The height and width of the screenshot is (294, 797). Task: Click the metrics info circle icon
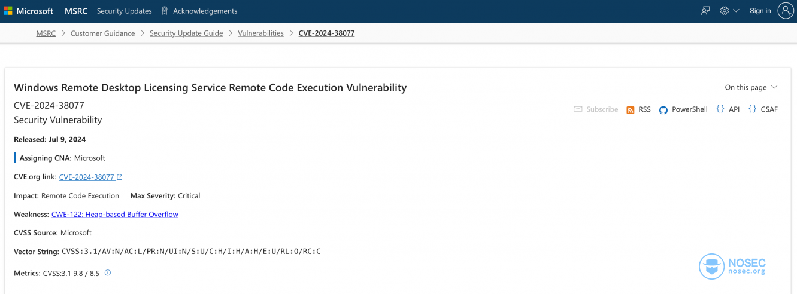pos(108,273)
